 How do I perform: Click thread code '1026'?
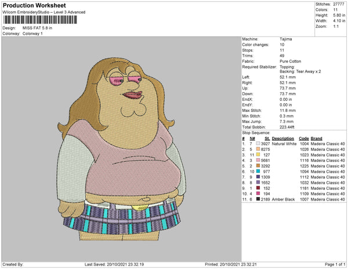pos(304,149)
